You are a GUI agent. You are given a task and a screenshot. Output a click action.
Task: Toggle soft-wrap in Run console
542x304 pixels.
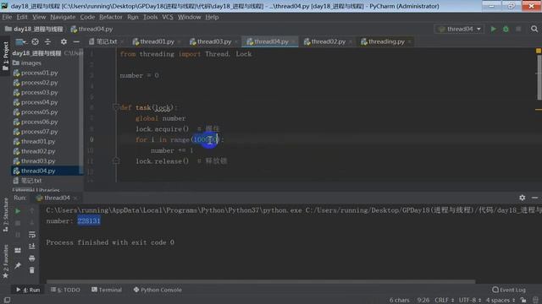(32, 235)
